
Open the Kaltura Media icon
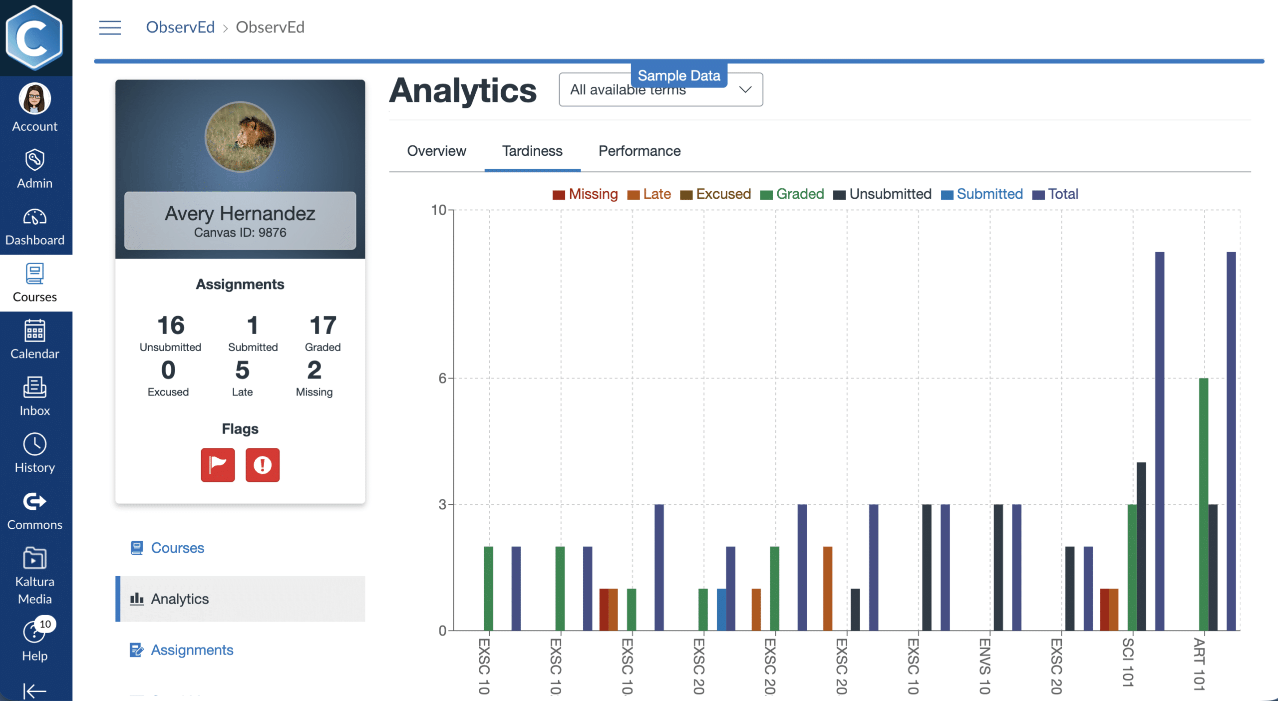tap(34, 558)
